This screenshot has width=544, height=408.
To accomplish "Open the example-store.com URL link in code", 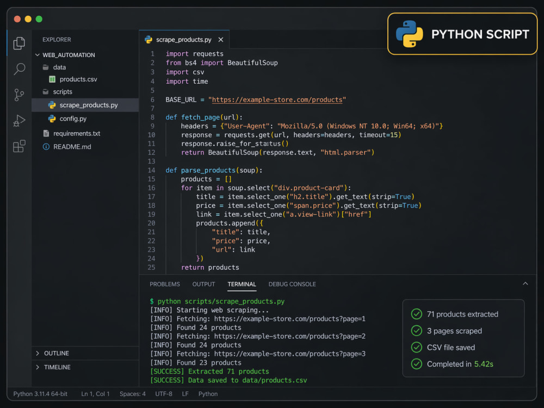I will [x=277, y=100].
